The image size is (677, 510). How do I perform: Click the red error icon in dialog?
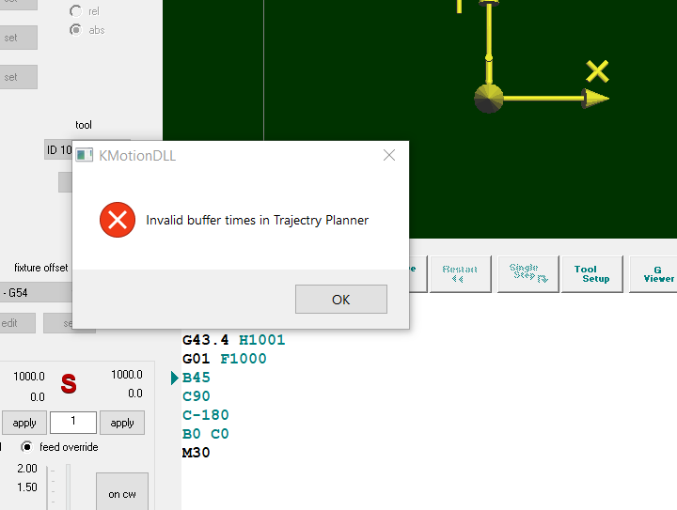tap(117, 221)
